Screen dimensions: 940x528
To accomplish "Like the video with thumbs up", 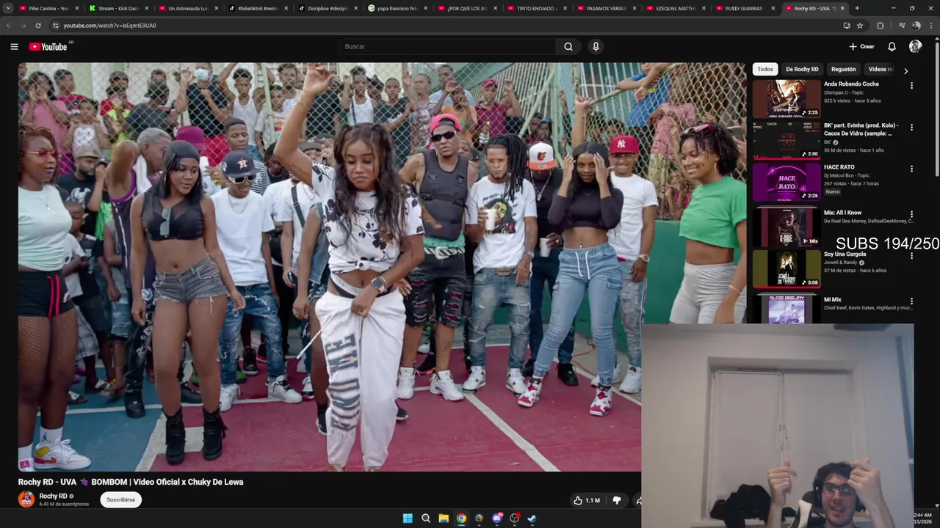I will pyautogui.click(x=587, y=500).
